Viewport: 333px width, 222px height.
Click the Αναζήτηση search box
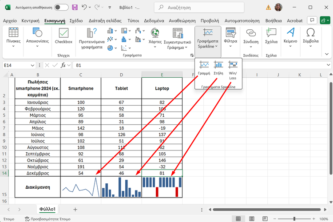pyautogui.click(x=199, y=8)
